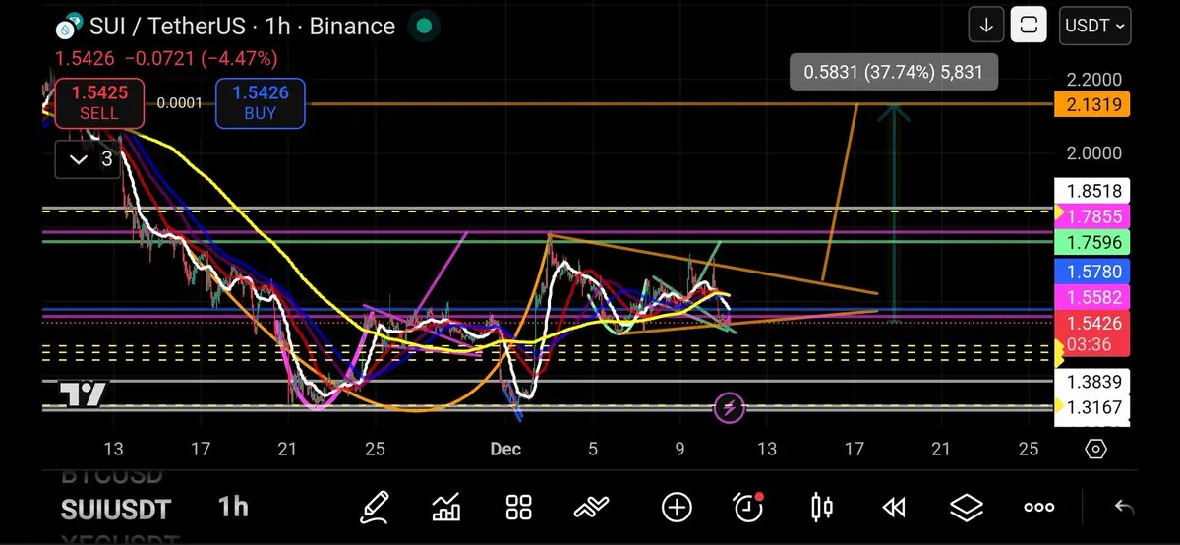The width and height of the screenshot is (1180, 545).
Task: Tap the purple lightning event marker
Action: point(730,406)
